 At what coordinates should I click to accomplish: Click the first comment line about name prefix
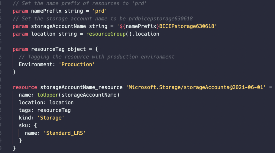(79, 3)
